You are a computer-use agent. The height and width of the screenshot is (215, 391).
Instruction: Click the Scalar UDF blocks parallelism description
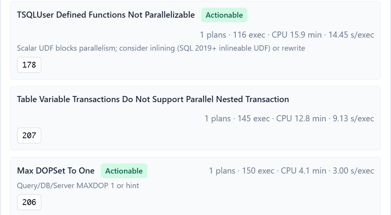[x=161, y=48]
